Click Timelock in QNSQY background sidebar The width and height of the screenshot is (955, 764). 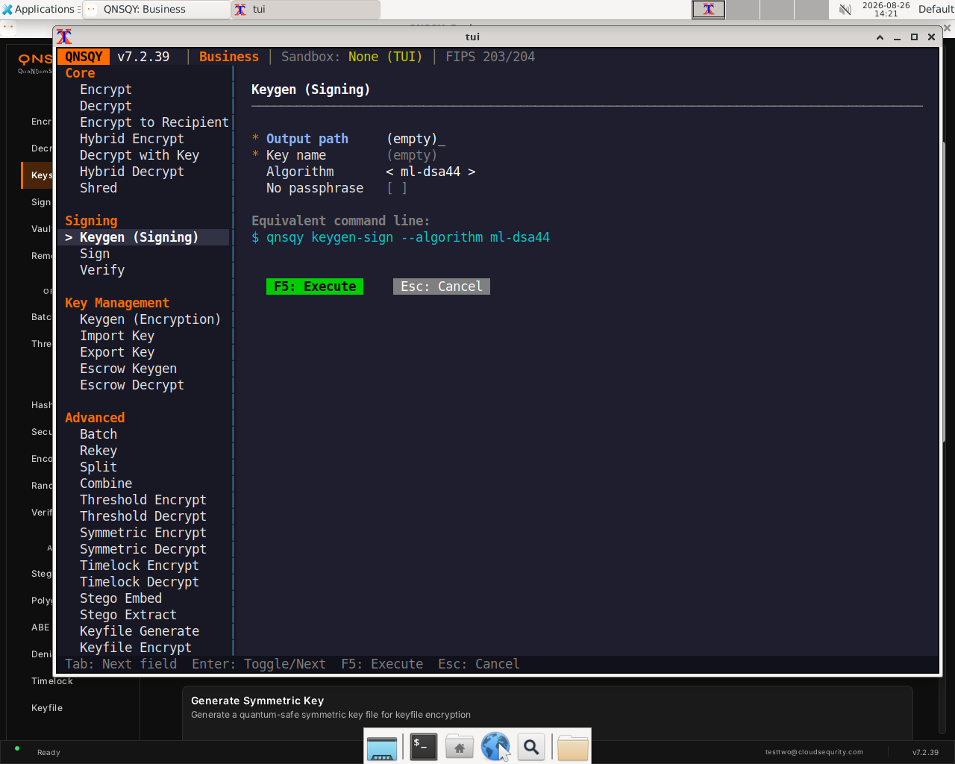(x=52, y=681)
